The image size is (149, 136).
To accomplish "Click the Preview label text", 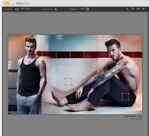I will 48,9.
